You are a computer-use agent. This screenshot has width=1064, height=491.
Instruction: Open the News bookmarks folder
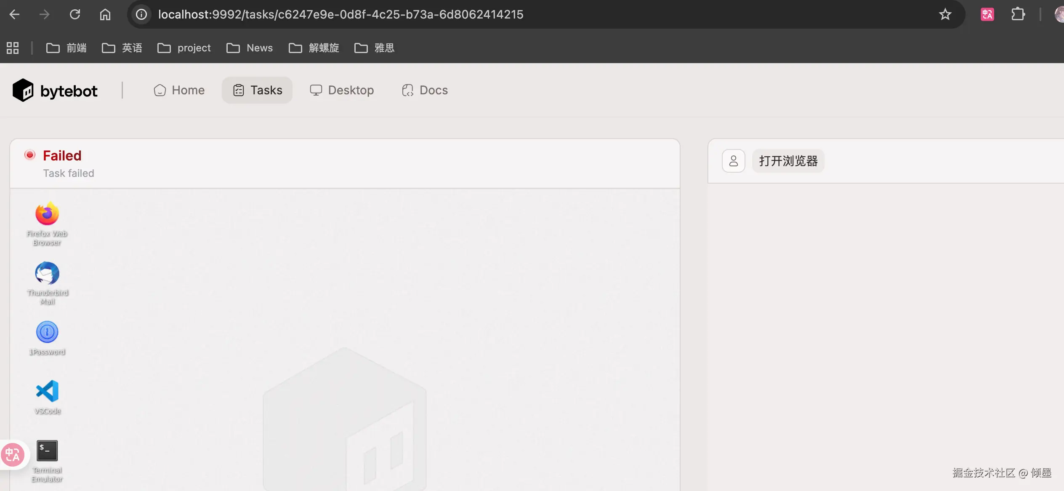250,48
